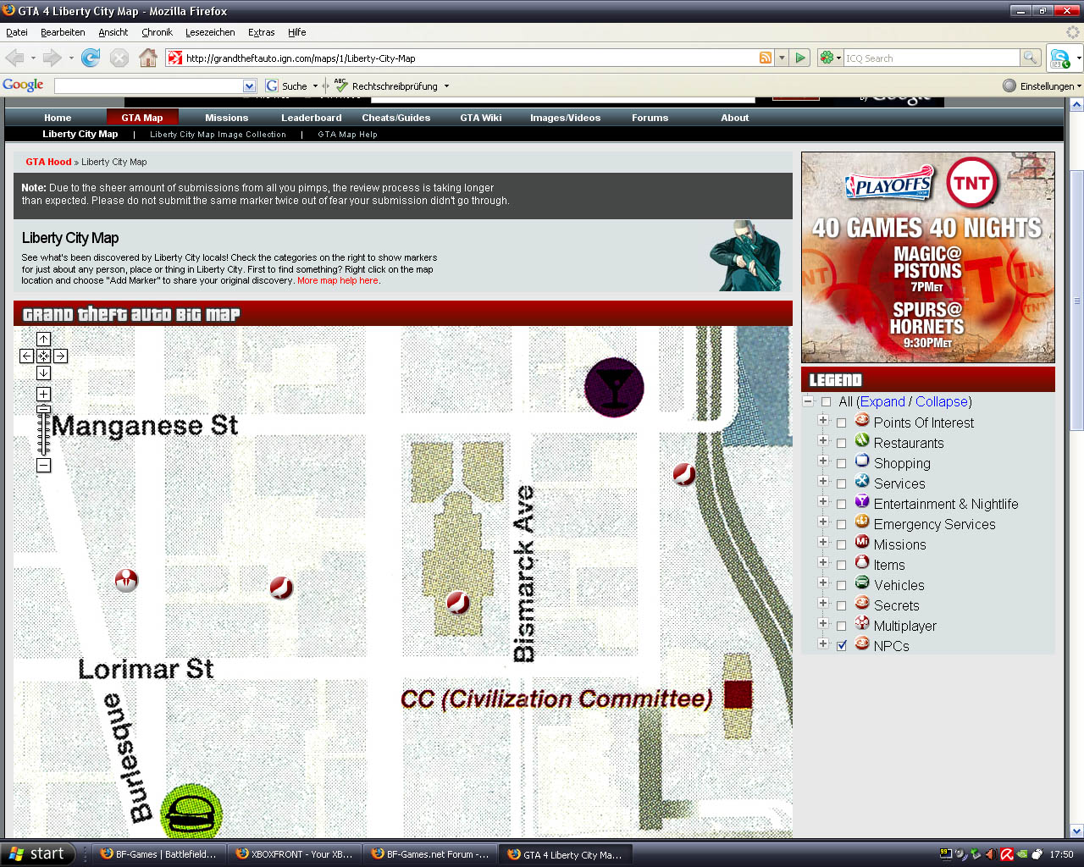The image size is (1084, 867).
Task: Click the purple cocktail glass bar marker
Action: pos(614,388)
